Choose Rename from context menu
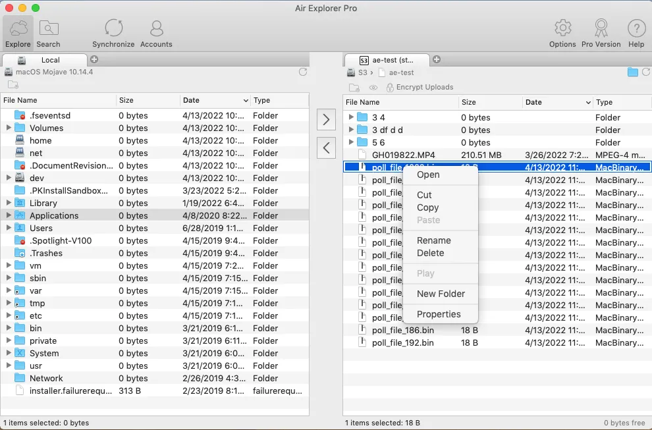 tap(441, 240)
